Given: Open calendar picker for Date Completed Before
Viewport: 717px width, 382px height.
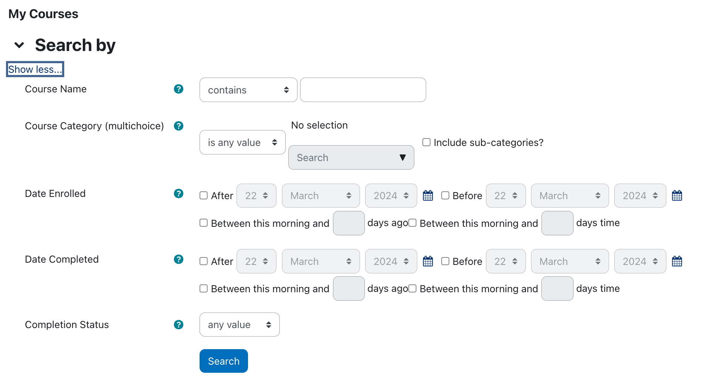Looking at the screenshot, I should (x=677, y=261).
